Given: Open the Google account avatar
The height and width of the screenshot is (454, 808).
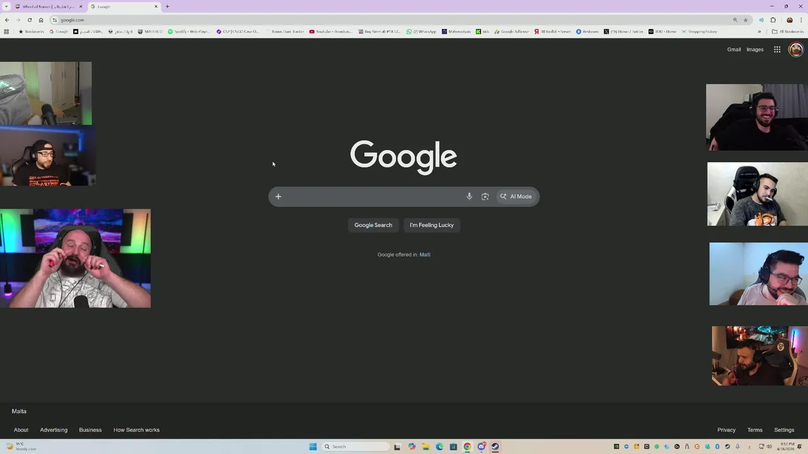Looking at the screenshot, I should pos(796,49).
